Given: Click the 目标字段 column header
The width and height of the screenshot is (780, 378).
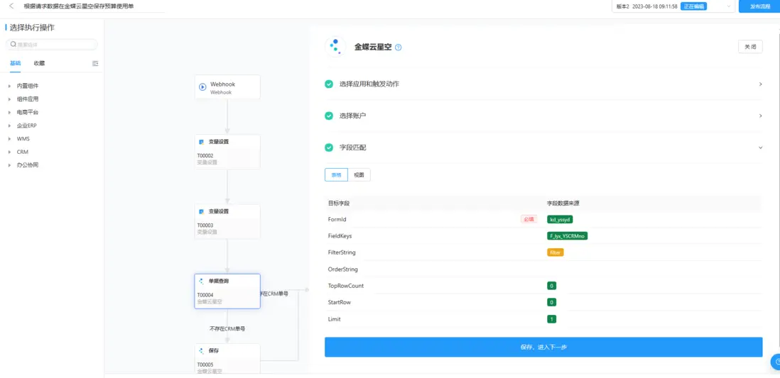Looking at the screenshot, I should click(x=338, y=203).
